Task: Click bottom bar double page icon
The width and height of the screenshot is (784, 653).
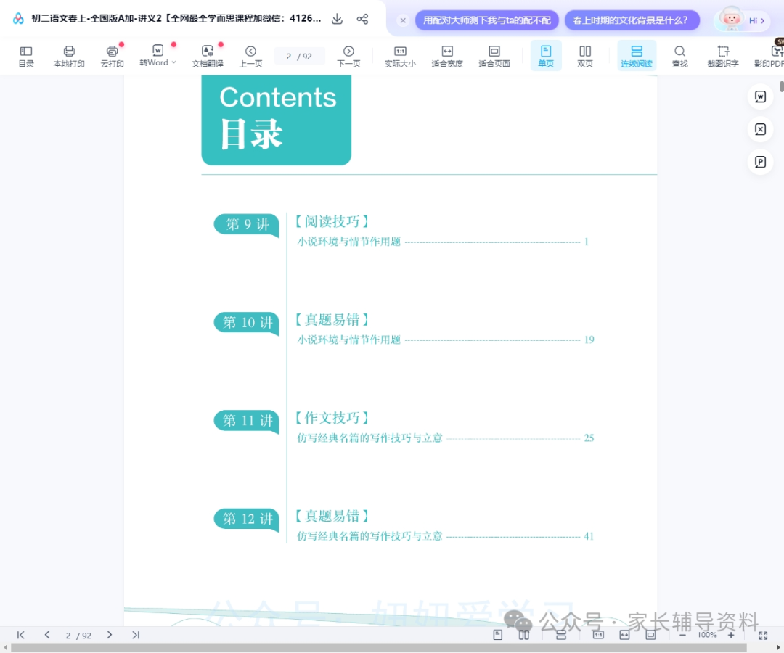Action: pos(523,635)
